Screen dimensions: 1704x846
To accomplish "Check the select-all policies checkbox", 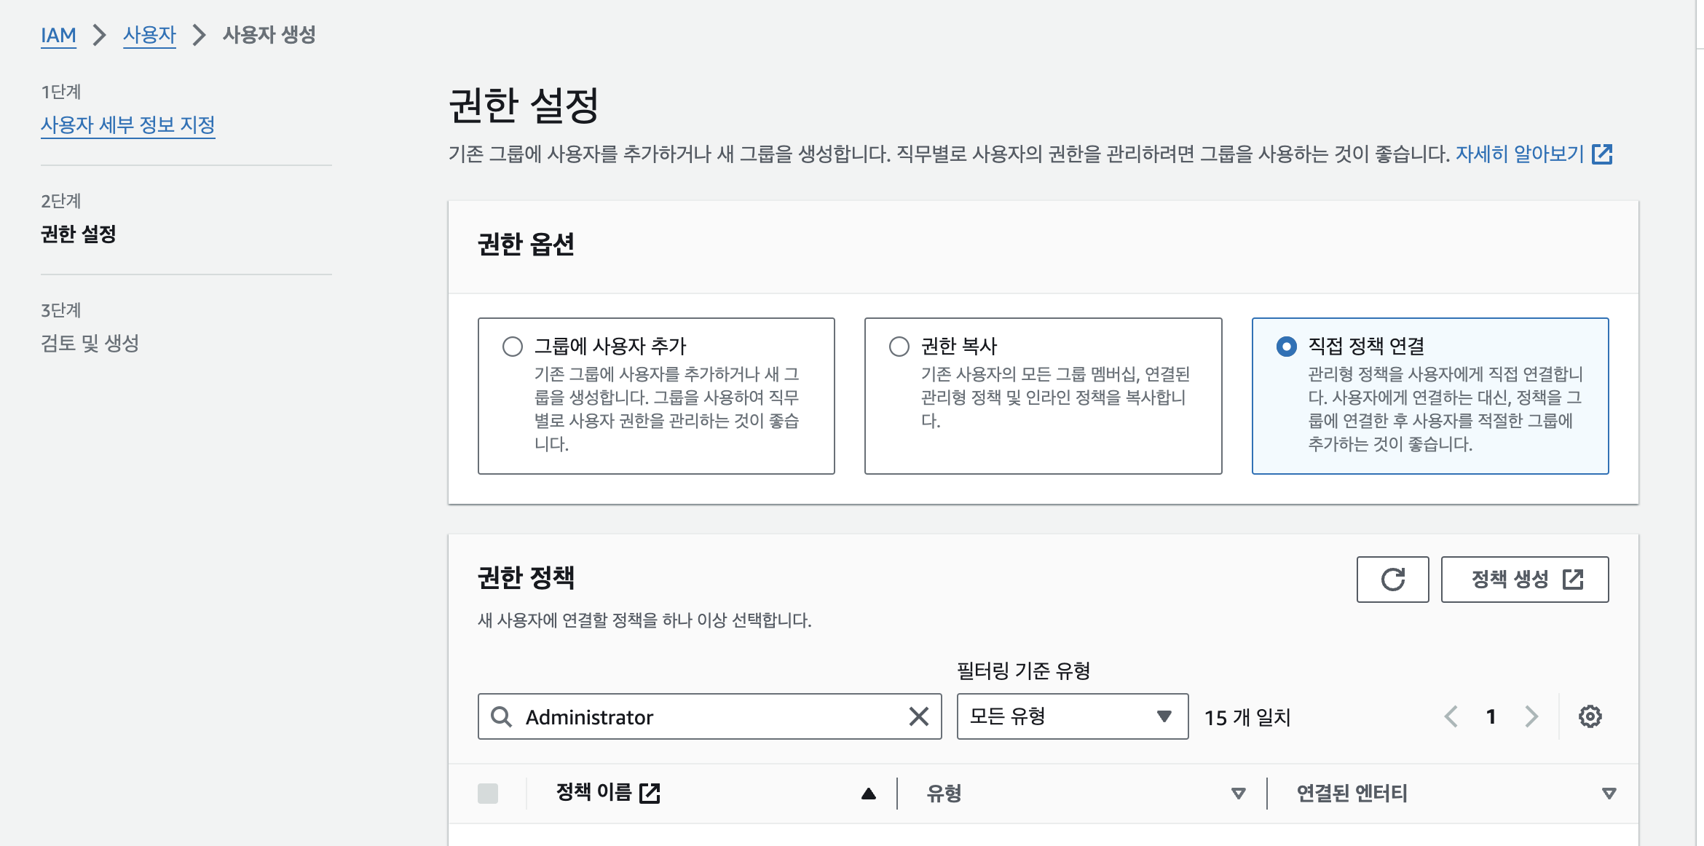I will click(x=488, y=793).
